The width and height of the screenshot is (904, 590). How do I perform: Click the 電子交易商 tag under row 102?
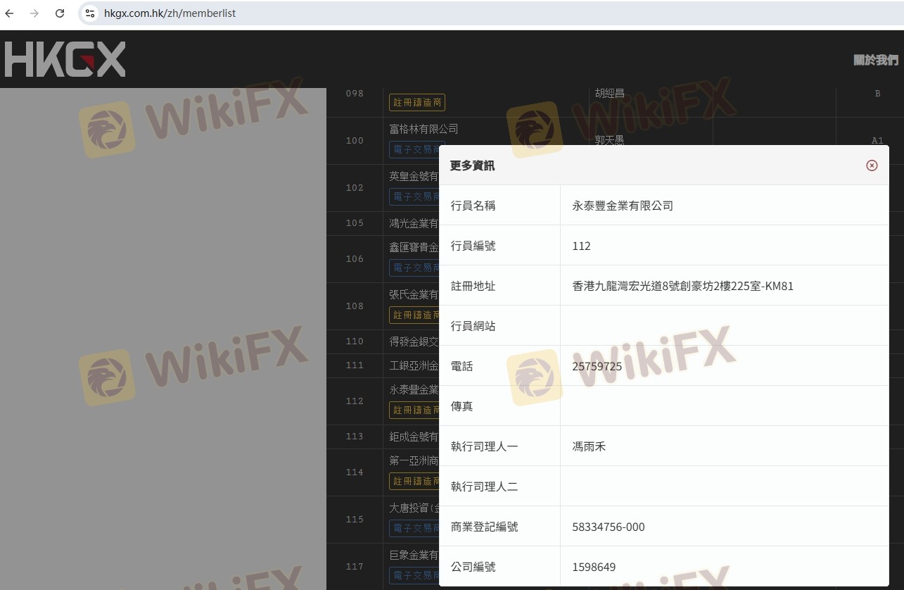[415, 196]
